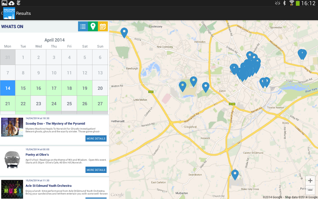
Task: Select April 14 on the calendar
Action: tap(8, 88)
